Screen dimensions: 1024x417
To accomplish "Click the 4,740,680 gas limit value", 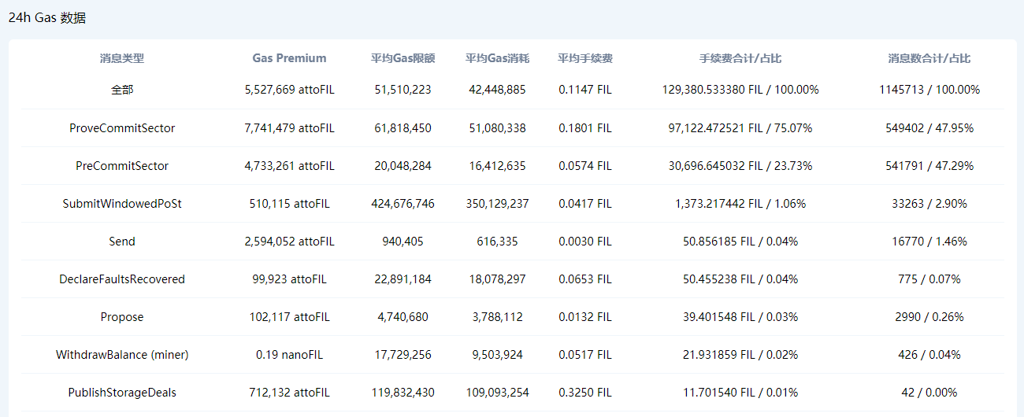I will [403, 316].
